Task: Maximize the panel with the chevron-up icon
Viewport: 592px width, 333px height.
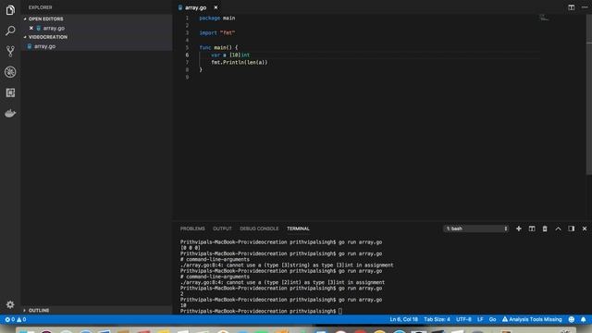Action: (x=558, y=228)
